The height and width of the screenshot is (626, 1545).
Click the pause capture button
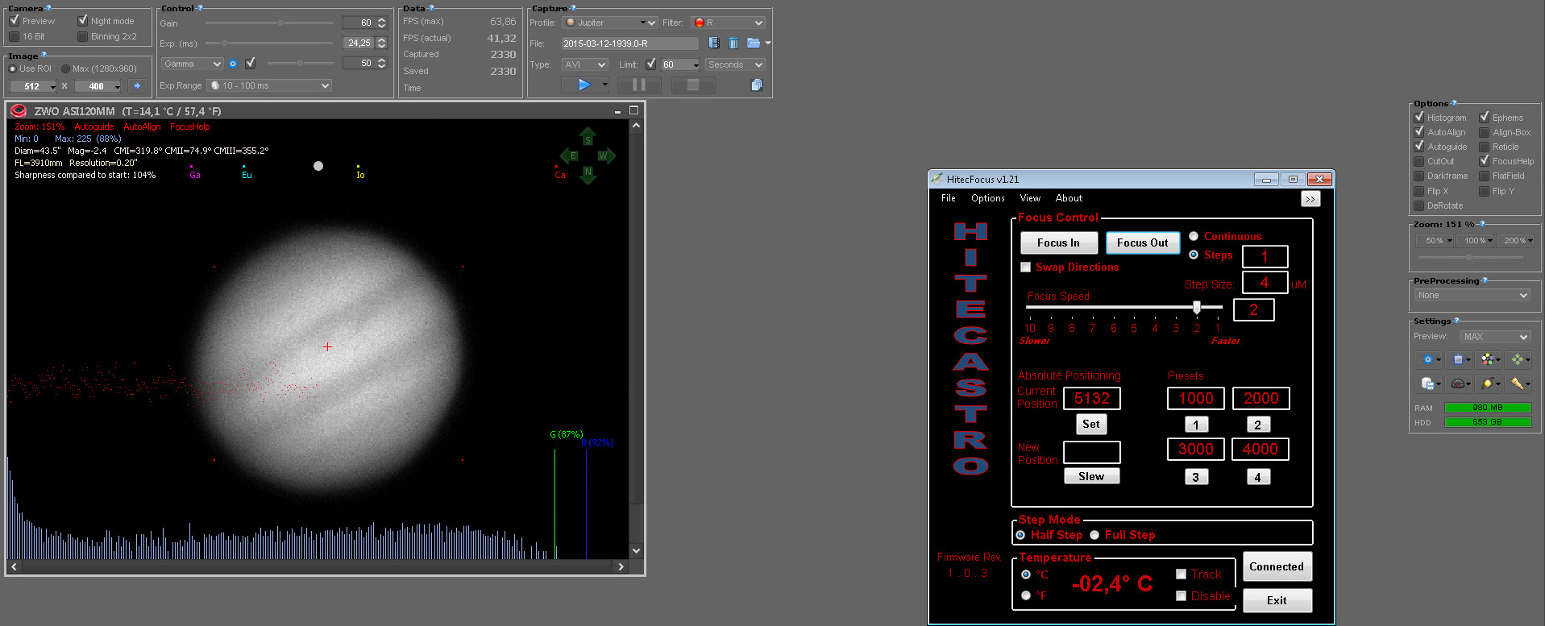tap(639, 85)
